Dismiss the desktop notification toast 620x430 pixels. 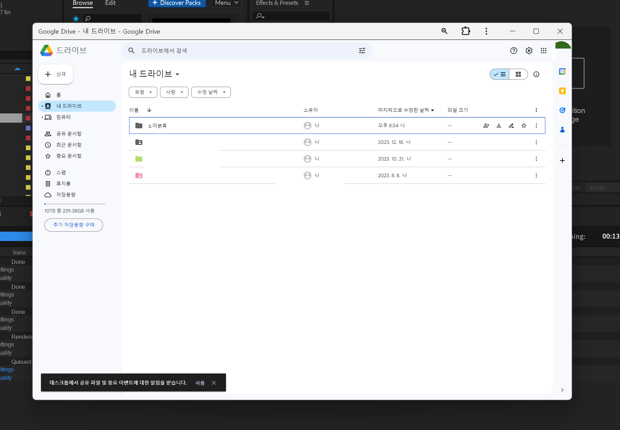(214, 383)
